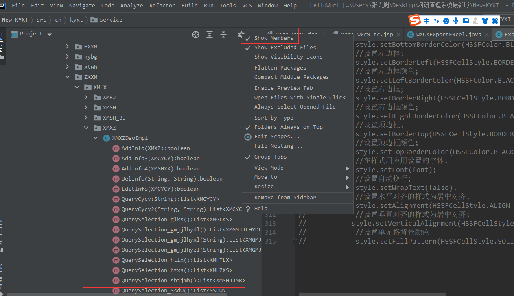
Task: Switch to the Page_wxcx_tc.jsp tab
Action: [x=367, y=35]
